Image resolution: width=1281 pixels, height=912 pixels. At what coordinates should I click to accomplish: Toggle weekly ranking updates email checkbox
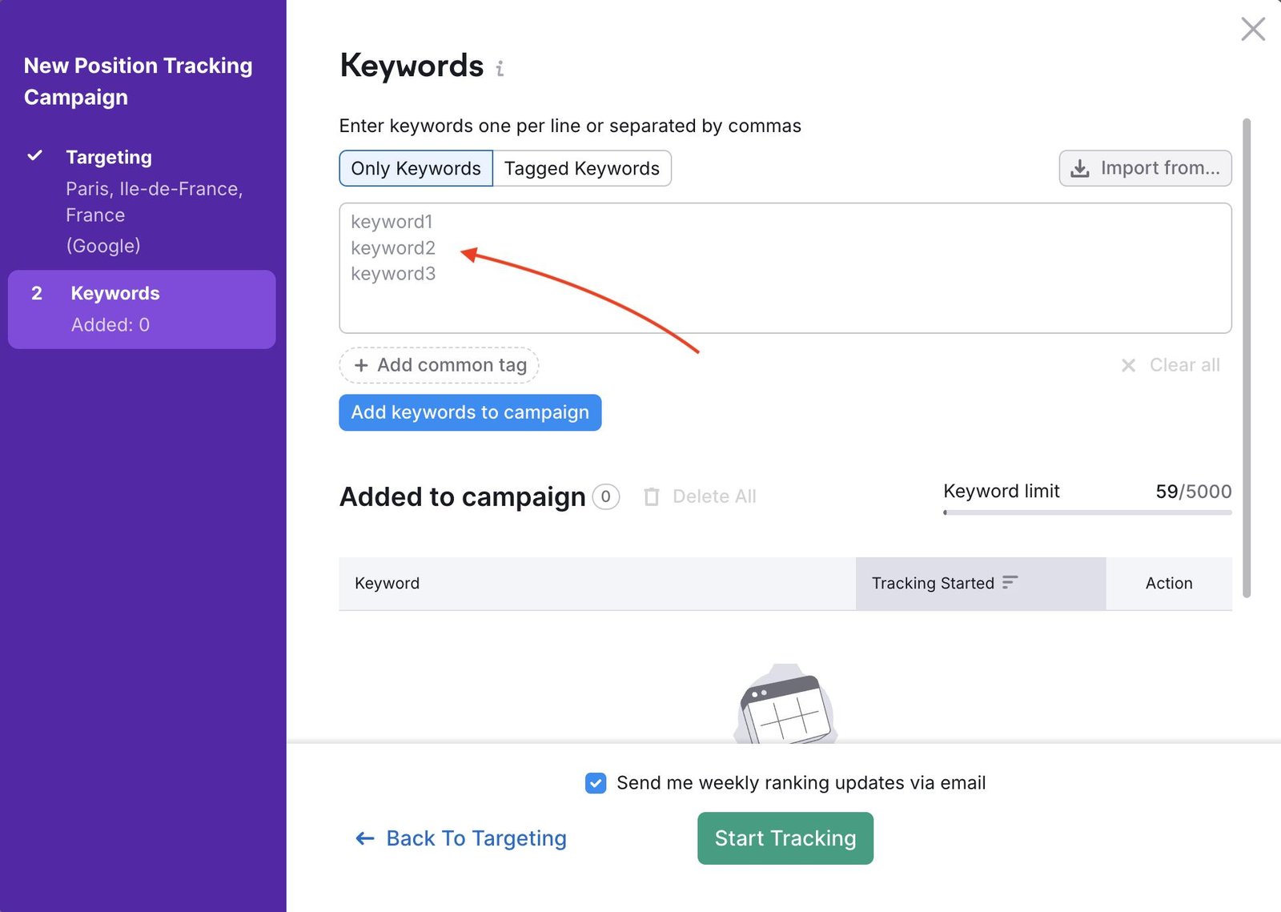pyautogui.click(x=596, y=783)
